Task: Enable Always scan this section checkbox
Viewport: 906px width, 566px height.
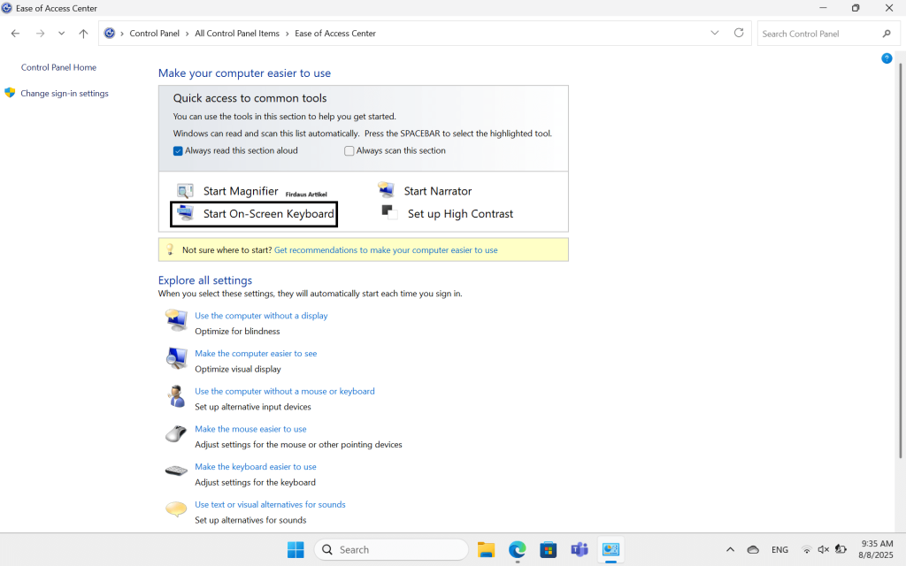Action: [x=349, y=151]
